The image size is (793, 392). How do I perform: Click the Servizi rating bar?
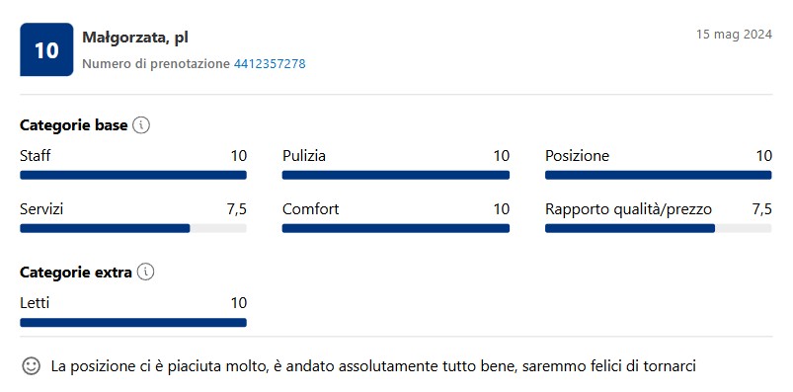(x=133, y=229)
